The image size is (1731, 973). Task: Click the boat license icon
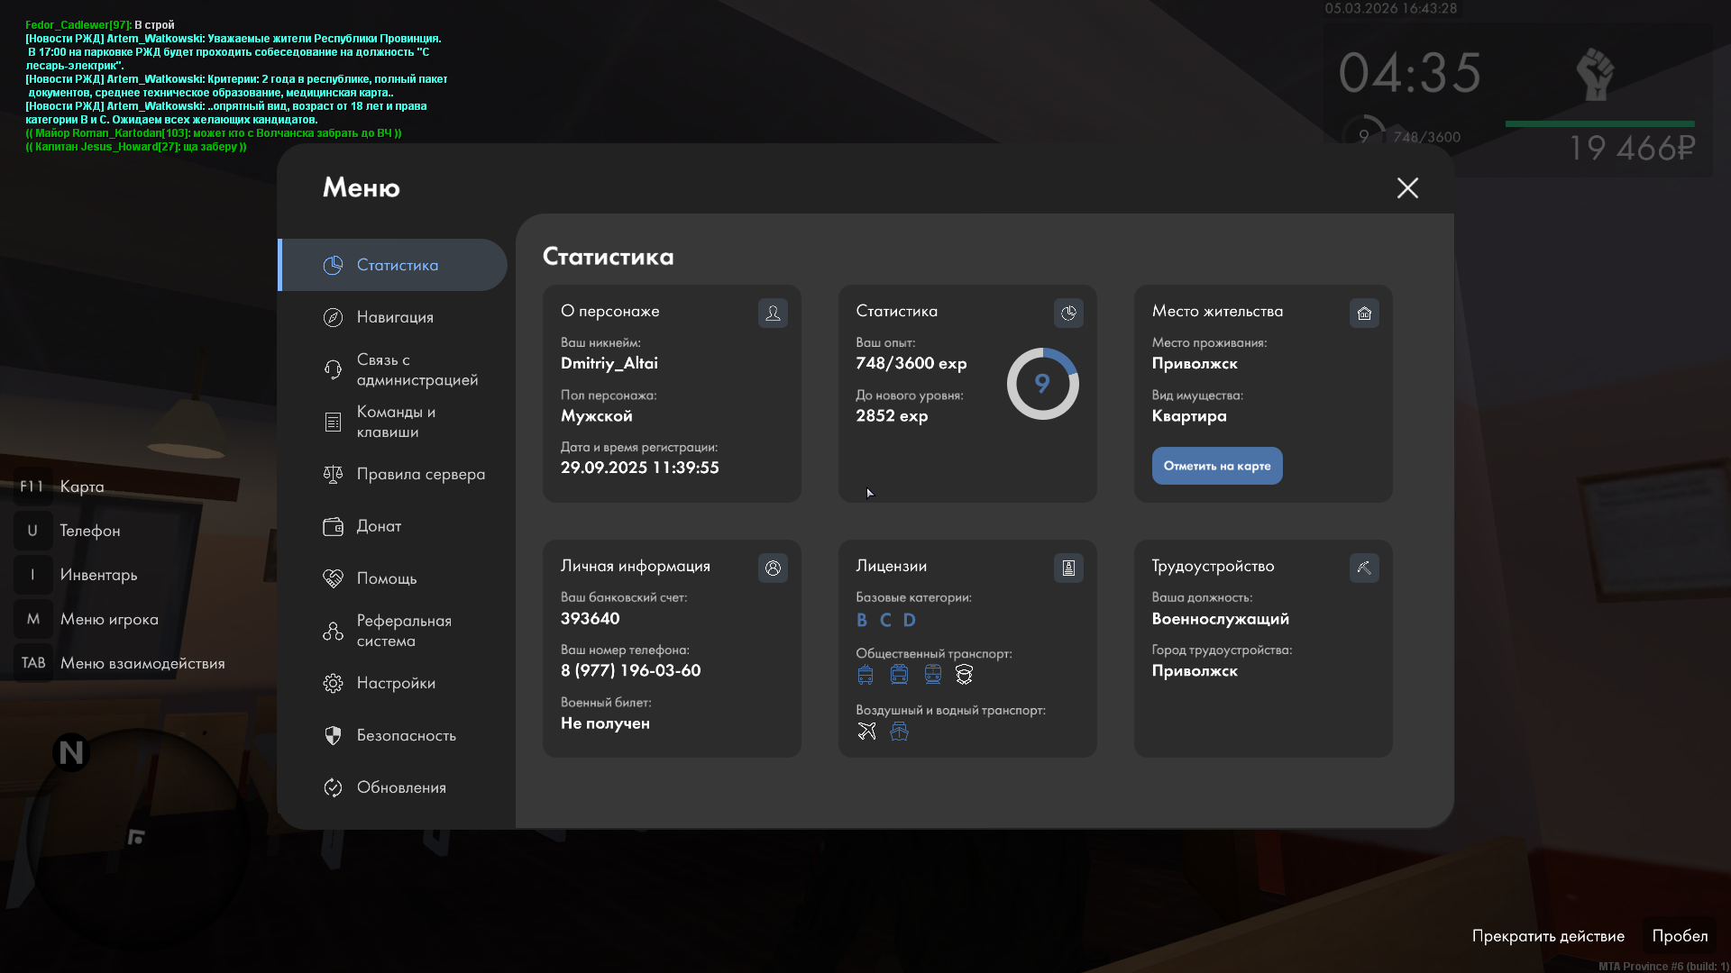click(899, 732)
